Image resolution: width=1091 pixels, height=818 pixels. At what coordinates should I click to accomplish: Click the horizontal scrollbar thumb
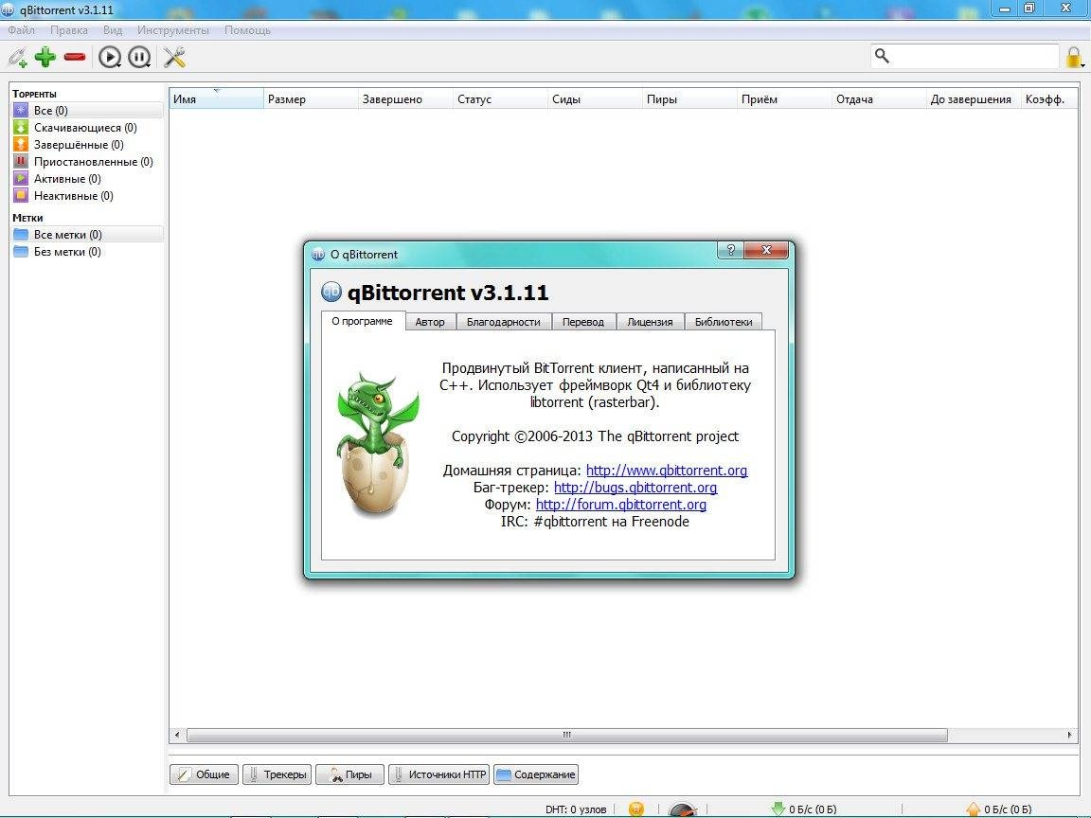tap(567, 735)
